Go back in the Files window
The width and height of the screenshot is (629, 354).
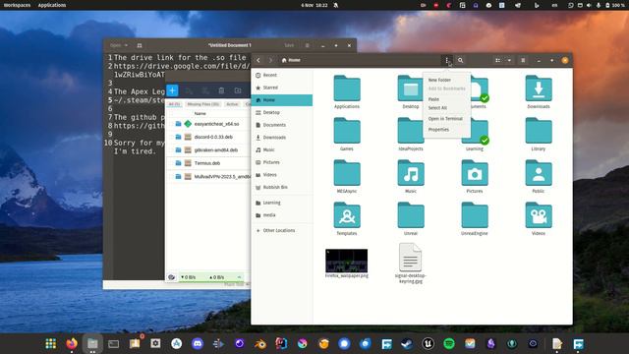click(x=258, y=60)
